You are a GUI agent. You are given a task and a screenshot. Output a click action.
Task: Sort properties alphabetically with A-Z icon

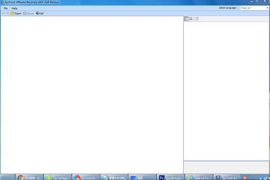pyautogui.click(x=191, y=19)
